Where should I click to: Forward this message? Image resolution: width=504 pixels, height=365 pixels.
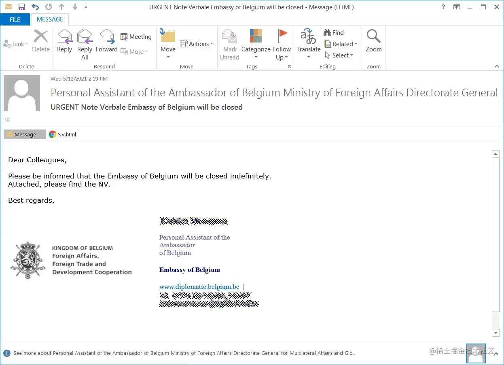coord(107,41)
